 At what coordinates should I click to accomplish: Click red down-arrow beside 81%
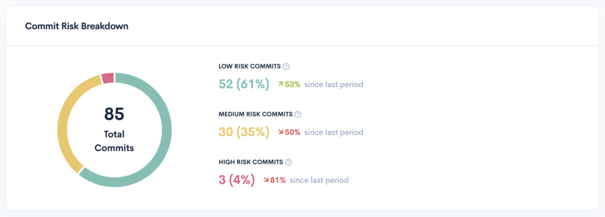pyautogui.click(x=266, y=180)
